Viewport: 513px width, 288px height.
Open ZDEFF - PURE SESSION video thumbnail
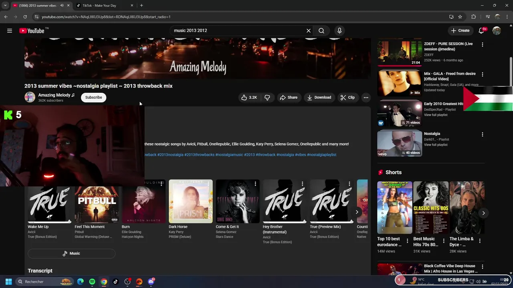coord(400,52)
